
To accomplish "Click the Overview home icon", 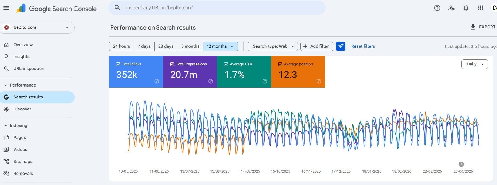I will [6, 45].
